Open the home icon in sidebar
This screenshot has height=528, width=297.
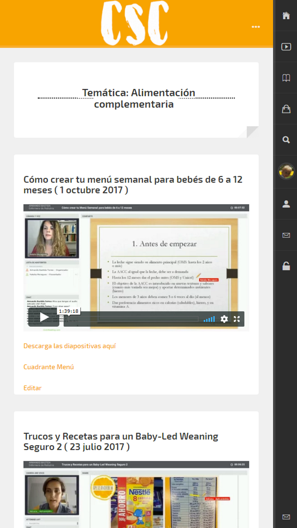click(286, 15)
